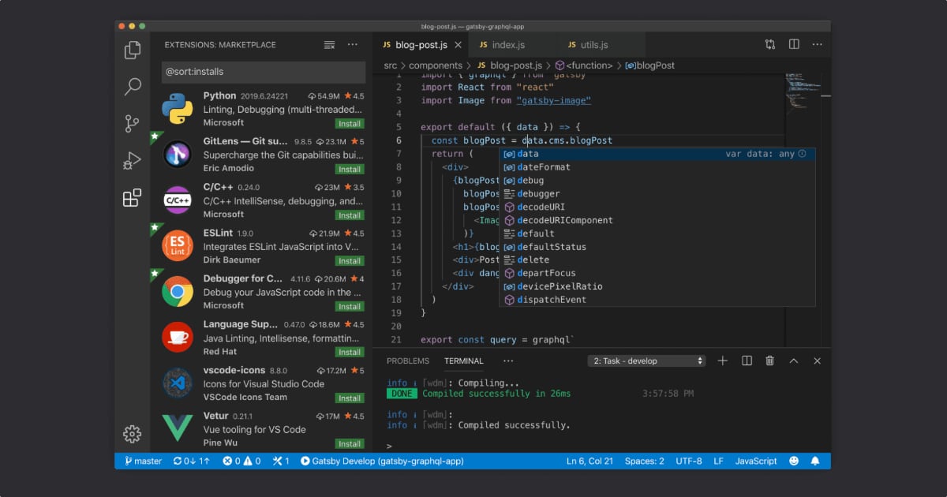Select 'dateFormat' from the autocomplete list
The height and width of the screenshot is (497, 947).
543,166
